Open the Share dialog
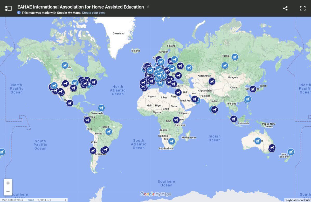The height and width of the screenshot is (202, 311). pos(285,8)
